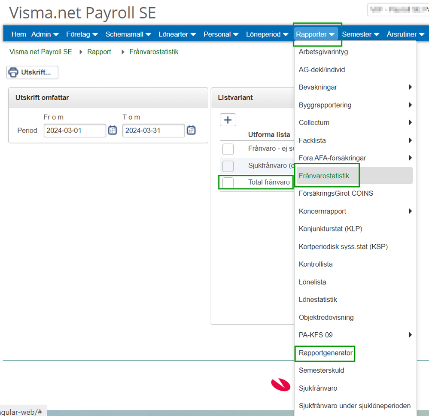
Task: Open Rapportgenerator from the menu
Action: (x=326, y=353)
